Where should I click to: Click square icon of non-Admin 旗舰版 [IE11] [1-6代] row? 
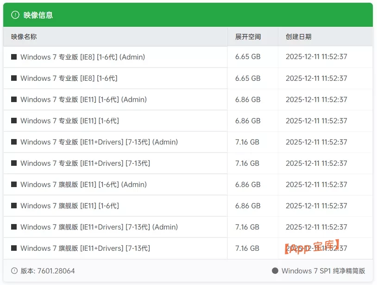(x=14, y=206)
